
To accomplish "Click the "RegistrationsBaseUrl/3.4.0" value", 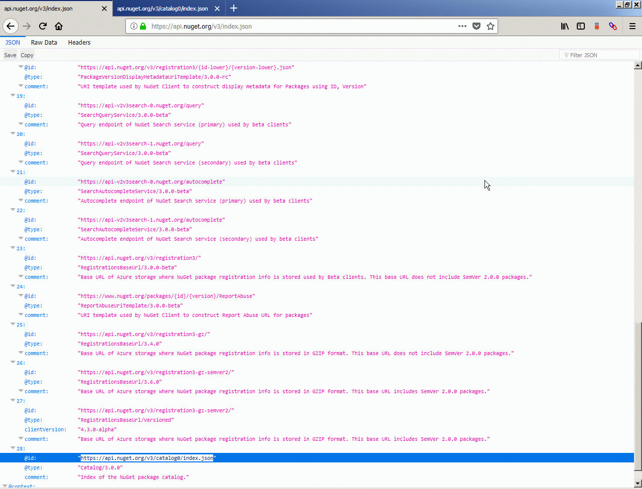I will 120,344.
